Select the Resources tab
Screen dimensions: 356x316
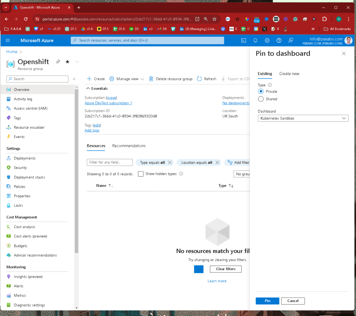(x=96, y=146)
